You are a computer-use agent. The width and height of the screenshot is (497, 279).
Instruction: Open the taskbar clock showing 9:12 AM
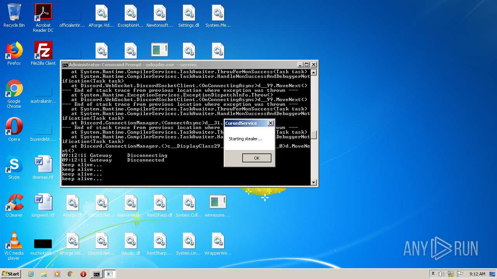[477, 274]
